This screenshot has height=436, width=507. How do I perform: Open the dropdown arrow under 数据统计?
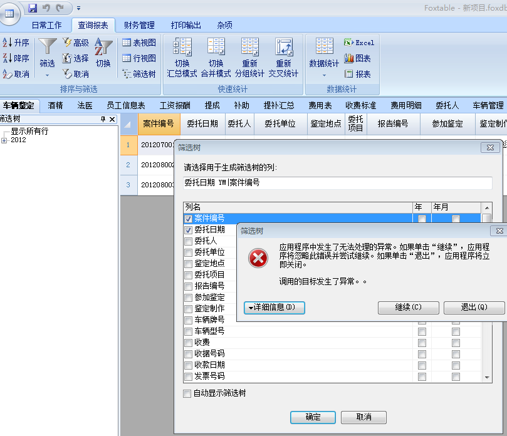[324, 76]
